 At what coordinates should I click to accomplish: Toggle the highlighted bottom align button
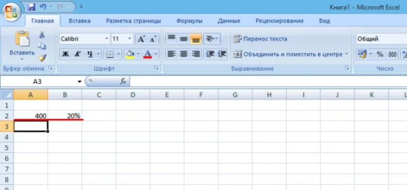coord(196,39)
